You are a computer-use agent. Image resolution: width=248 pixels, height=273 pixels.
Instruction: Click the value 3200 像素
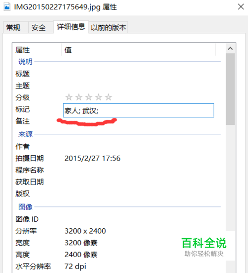click(x=81, y=243)
